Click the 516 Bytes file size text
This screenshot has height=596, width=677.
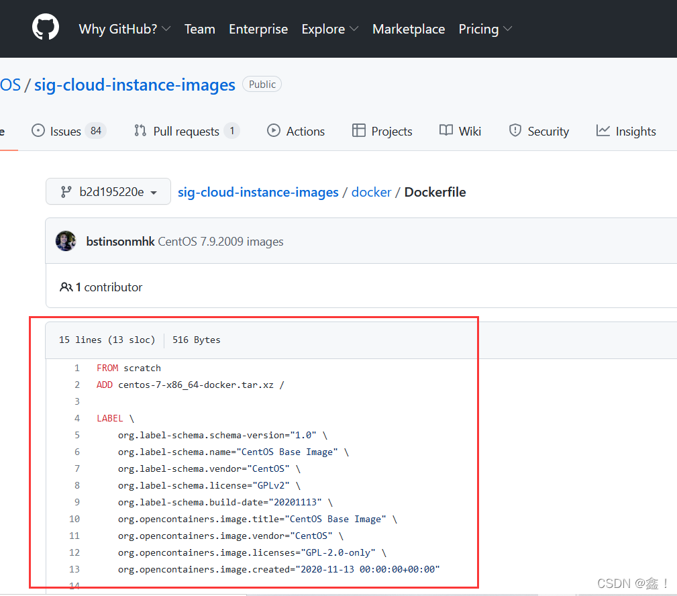click(x=197, y=340)
